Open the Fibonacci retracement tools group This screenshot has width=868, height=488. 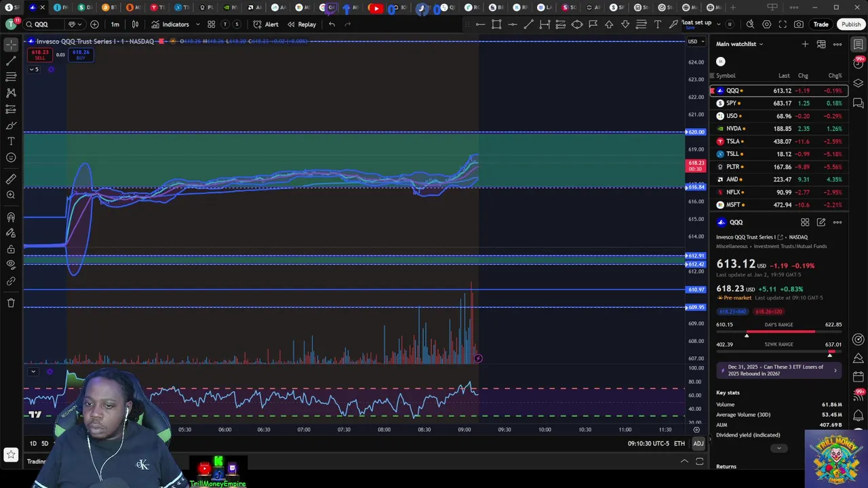pyautogui.click(x=11, y=77)
